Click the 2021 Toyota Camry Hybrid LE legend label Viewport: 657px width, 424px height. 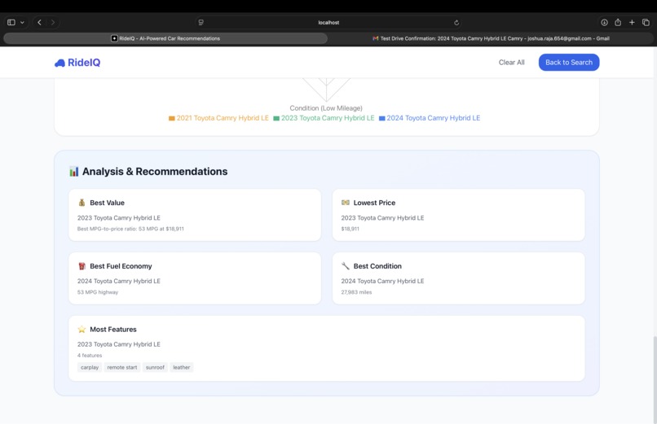click(223, 118)
